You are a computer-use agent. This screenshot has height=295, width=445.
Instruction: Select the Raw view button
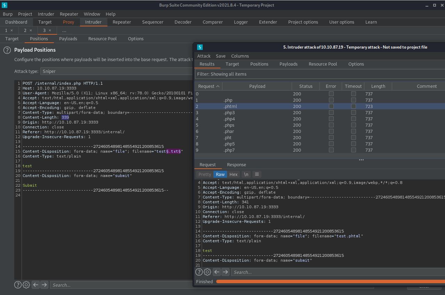(x=220, y=174)
